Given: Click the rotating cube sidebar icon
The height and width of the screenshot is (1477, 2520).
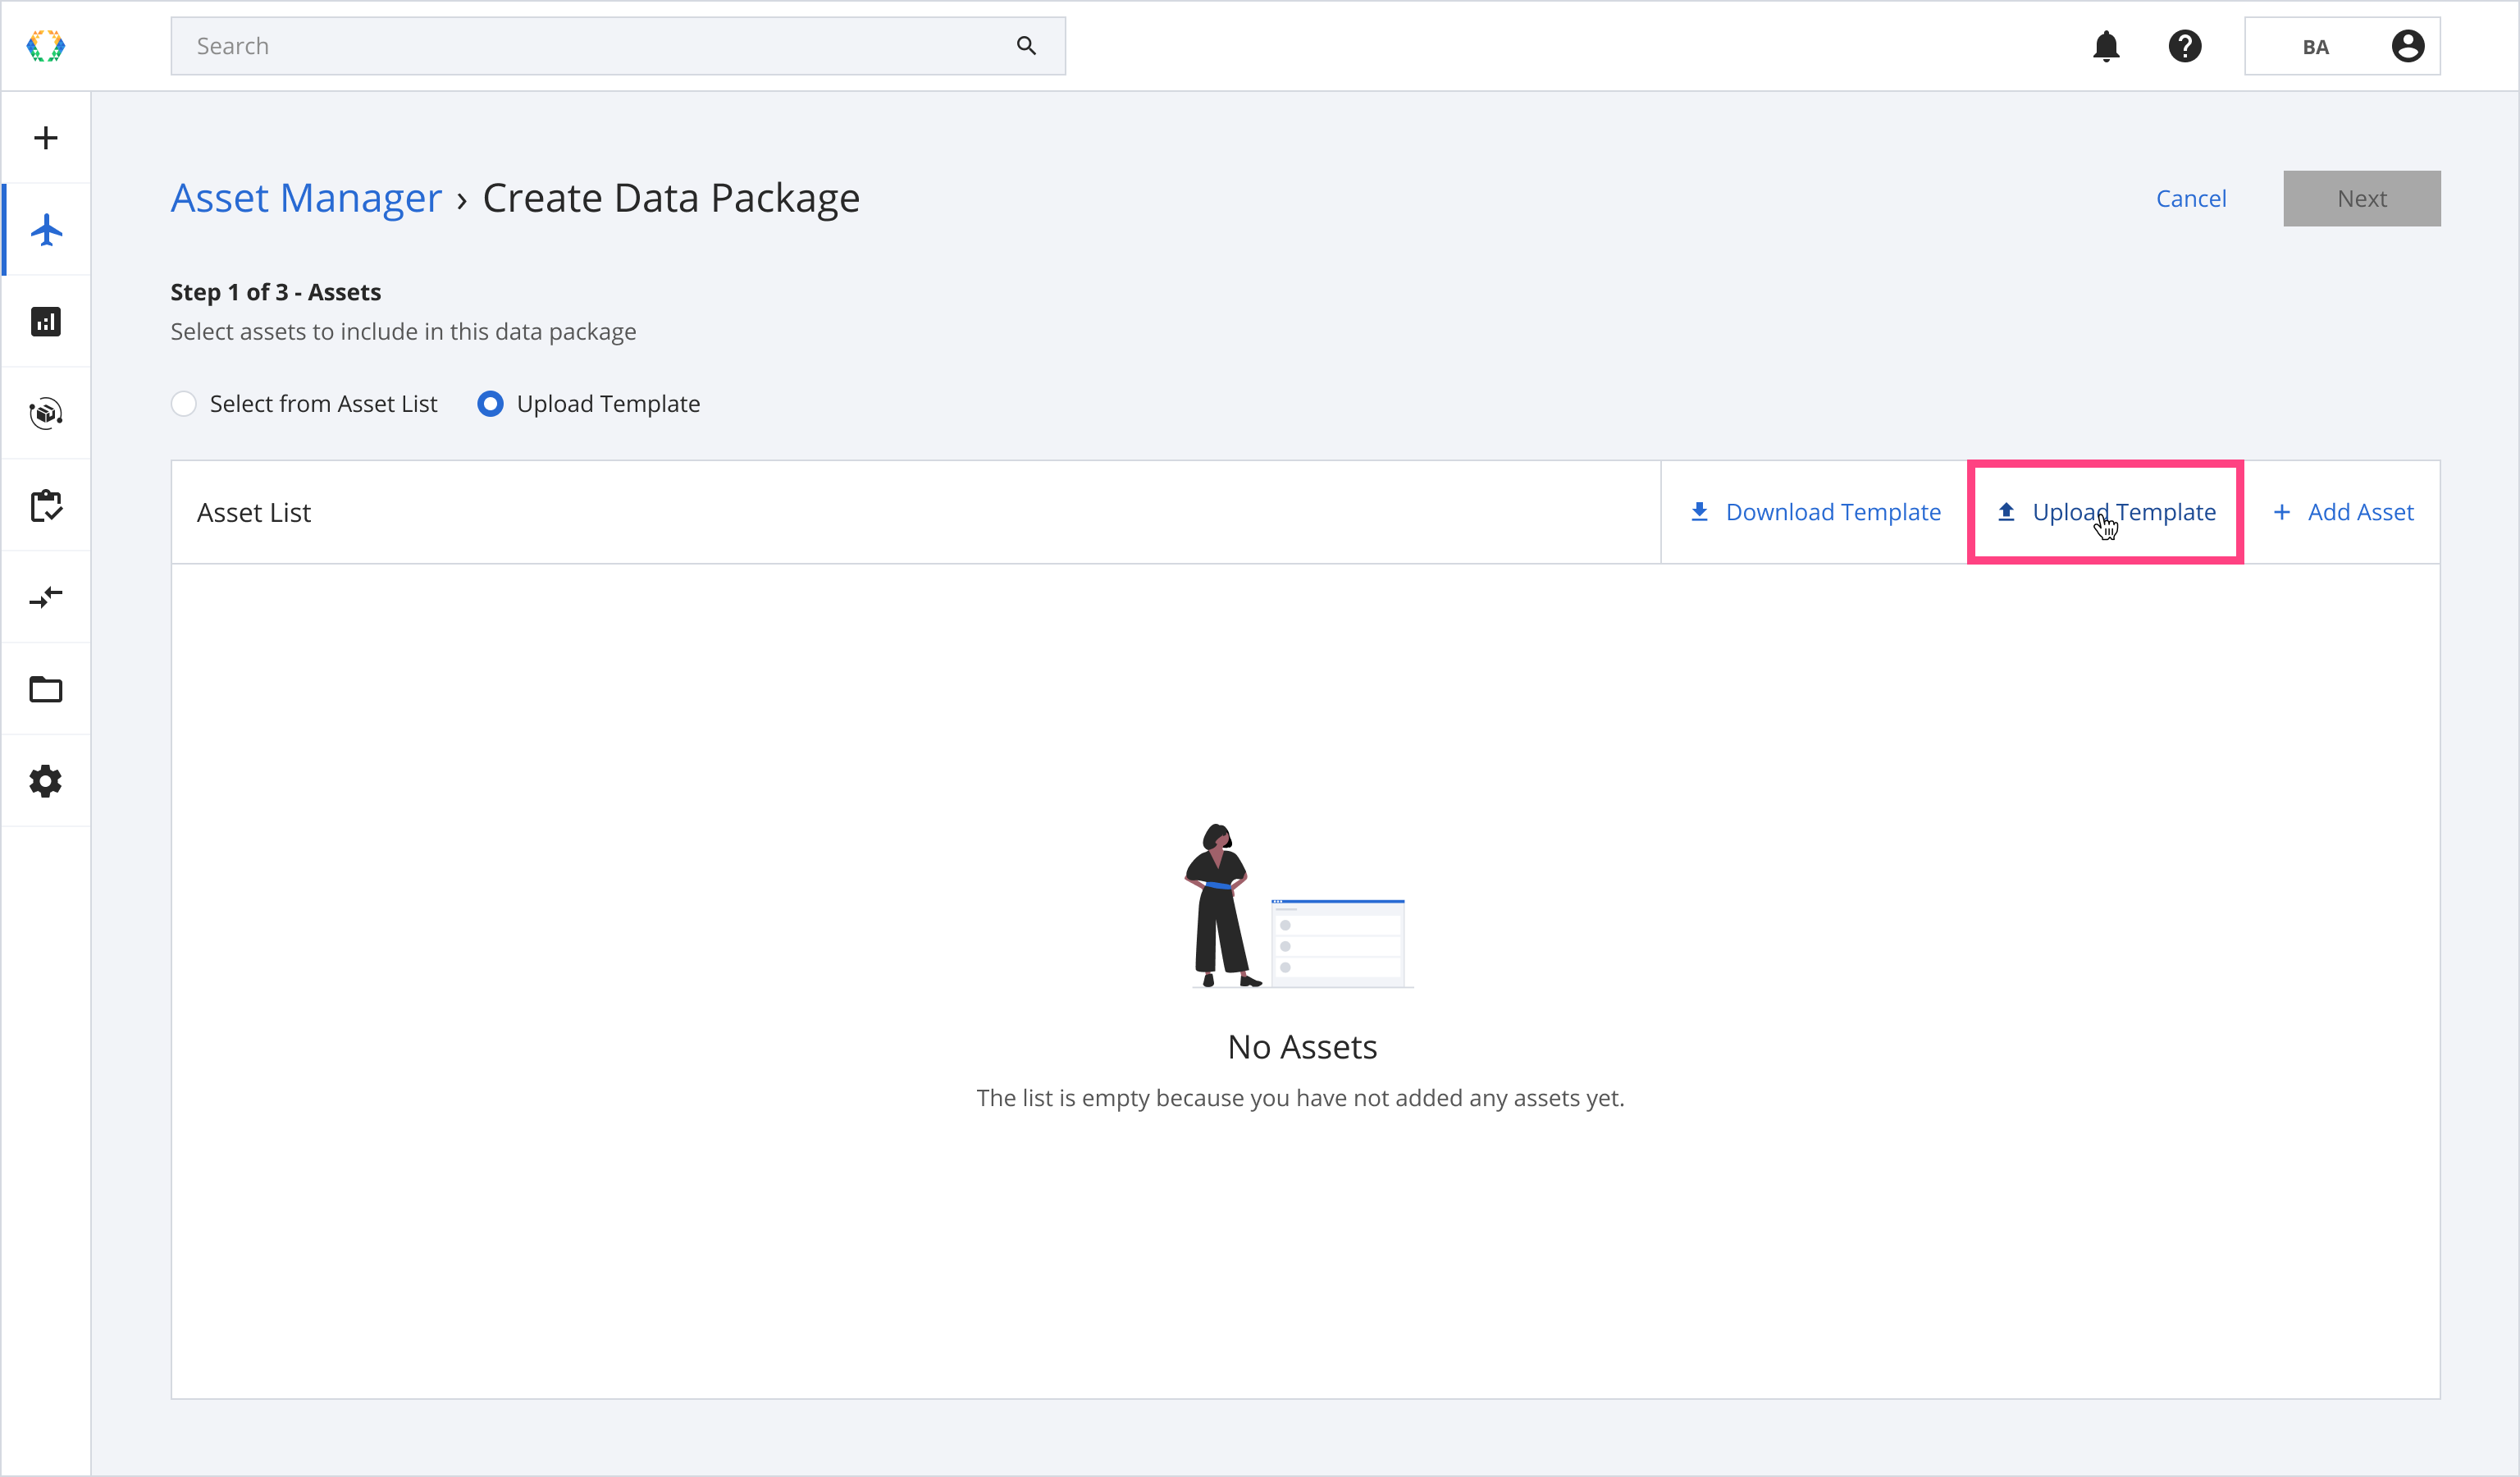Looking at the screenshot, I should pos(46,413).
